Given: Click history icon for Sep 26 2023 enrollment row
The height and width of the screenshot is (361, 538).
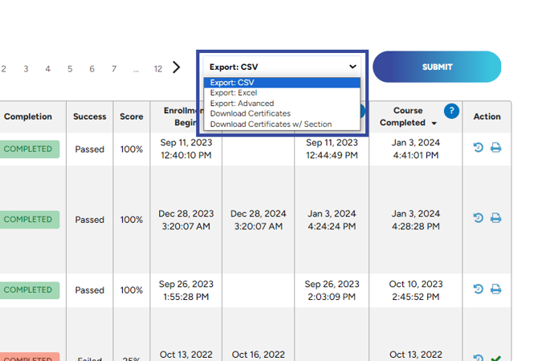Looking at the screenshot, I should tap(479, 290).
